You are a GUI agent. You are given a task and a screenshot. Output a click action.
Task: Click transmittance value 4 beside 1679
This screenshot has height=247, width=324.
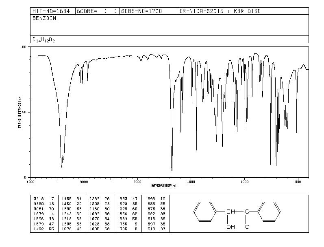[53, 214]
